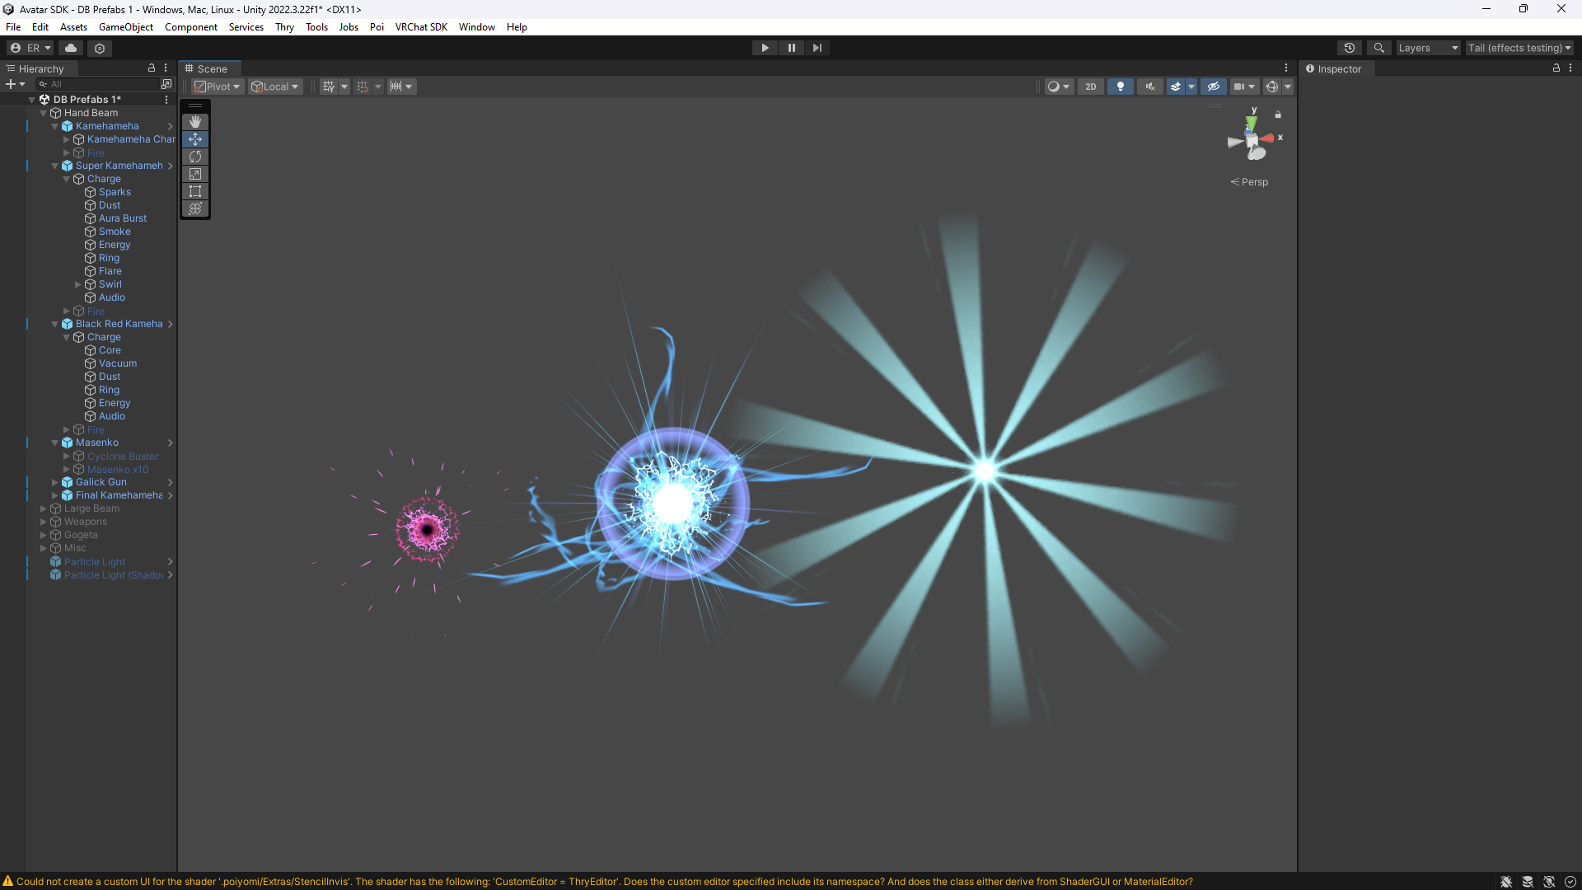The width and height of the screenshot is (1582, 890).
Task: Toggle audio muting in the Scene view
Action: 1149,87
